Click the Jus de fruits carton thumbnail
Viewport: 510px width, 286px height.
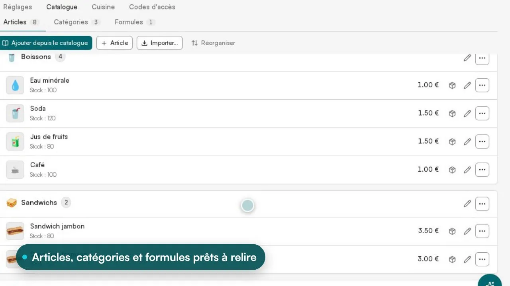click(15, 142)
